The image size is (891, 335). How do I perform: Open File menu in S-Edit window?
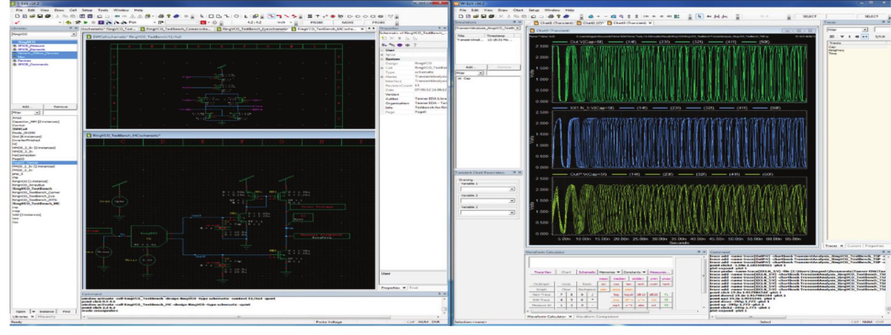[19, 10]
